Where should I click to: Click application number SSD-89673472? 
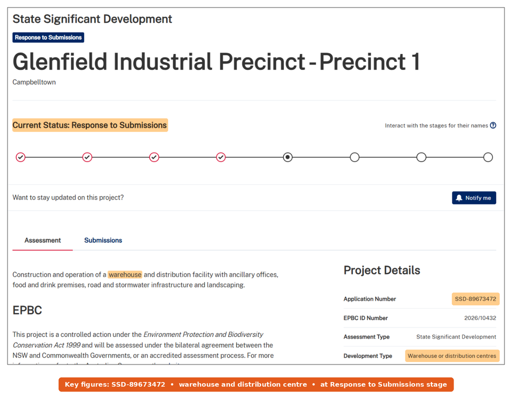(475, 299)
